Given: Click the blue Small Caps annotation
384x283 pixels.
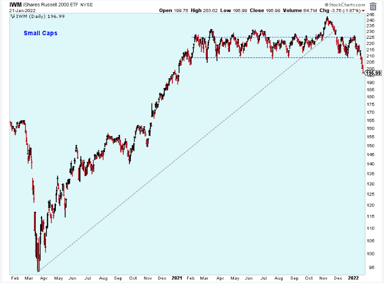Looking at the screenshot, I should (40, 34).
